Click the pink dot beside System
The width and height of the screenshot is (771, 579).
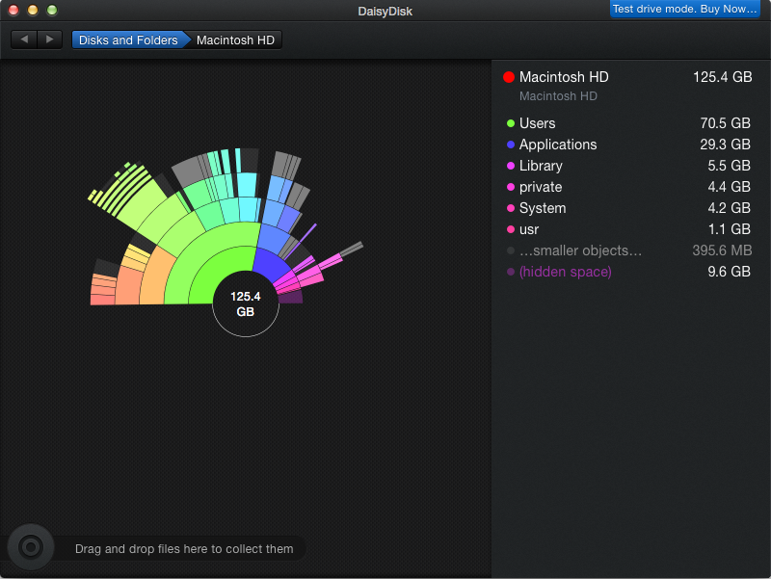pos(511,208)
